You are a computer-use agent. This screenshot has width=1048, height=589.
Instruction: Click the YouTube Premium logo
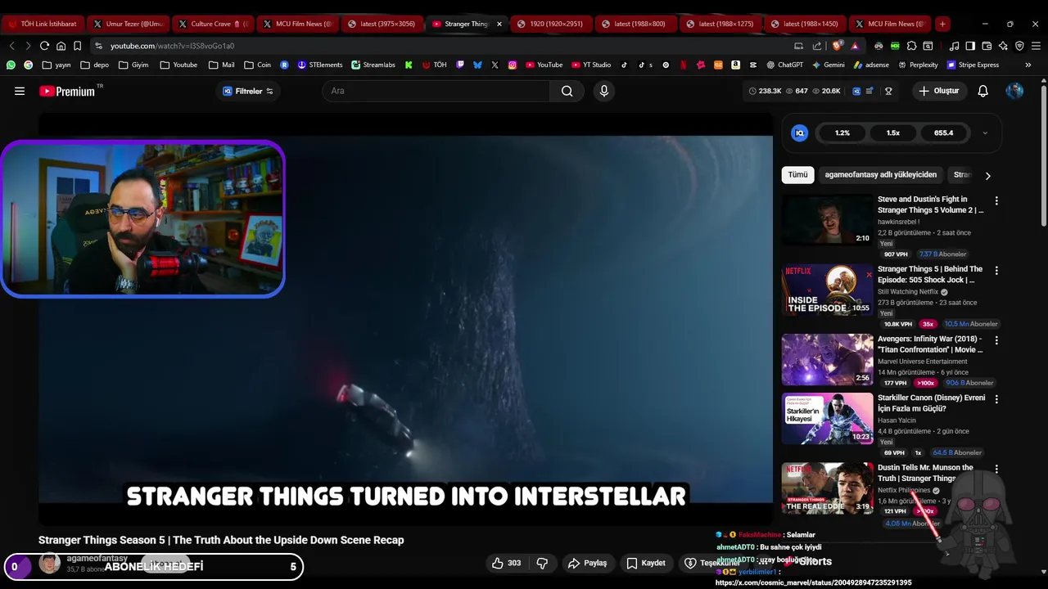pos(67,91)
